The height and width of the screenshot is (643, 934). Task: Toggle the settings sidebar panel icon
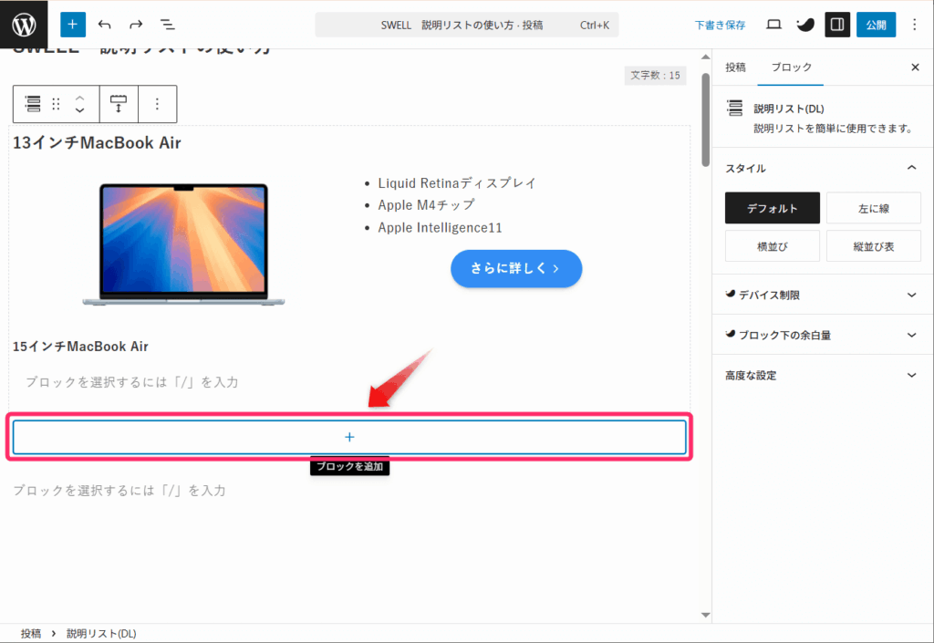pos(837,25)
